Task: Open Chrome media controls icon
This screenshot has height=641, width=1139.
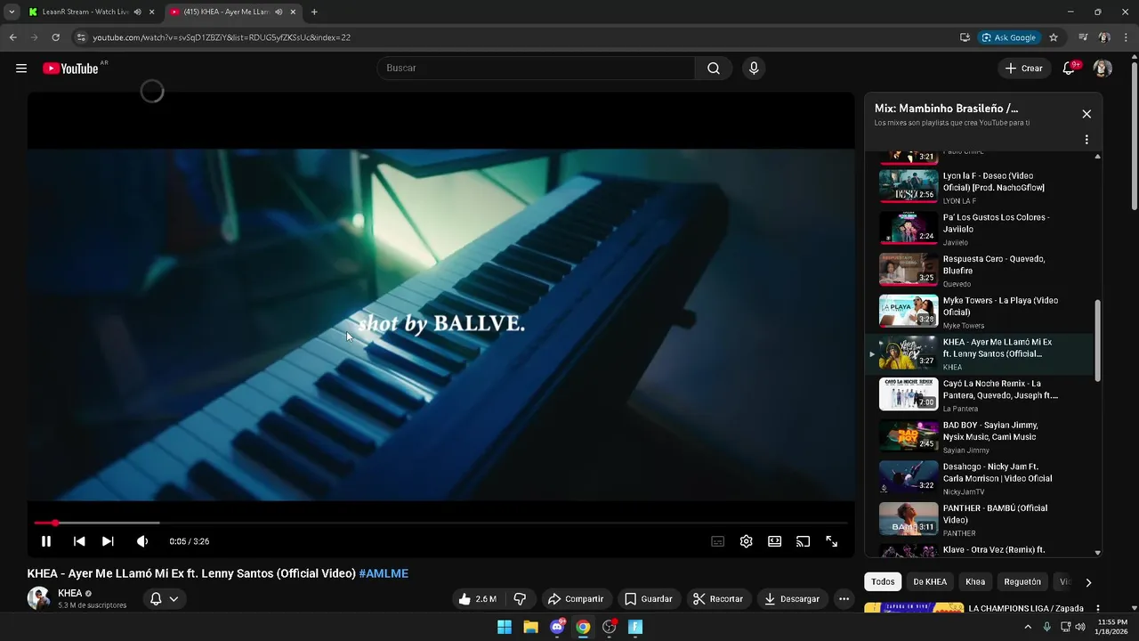Action: click(1083, 37)
